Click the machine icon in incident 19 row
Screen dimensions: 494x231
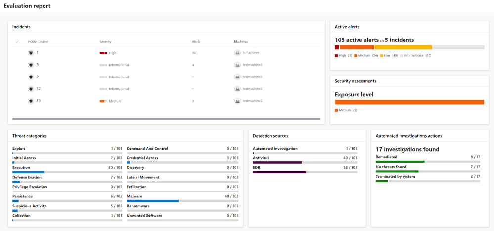(x=237, y=101)
